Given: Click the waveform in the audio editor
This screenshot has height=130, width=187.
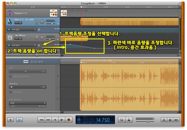Looking at the screenshot, I should 129,87.
